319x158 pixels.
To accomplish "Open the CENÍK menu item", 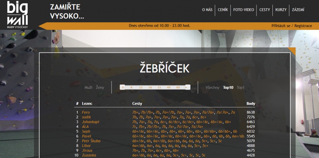I will coord(223,10).
